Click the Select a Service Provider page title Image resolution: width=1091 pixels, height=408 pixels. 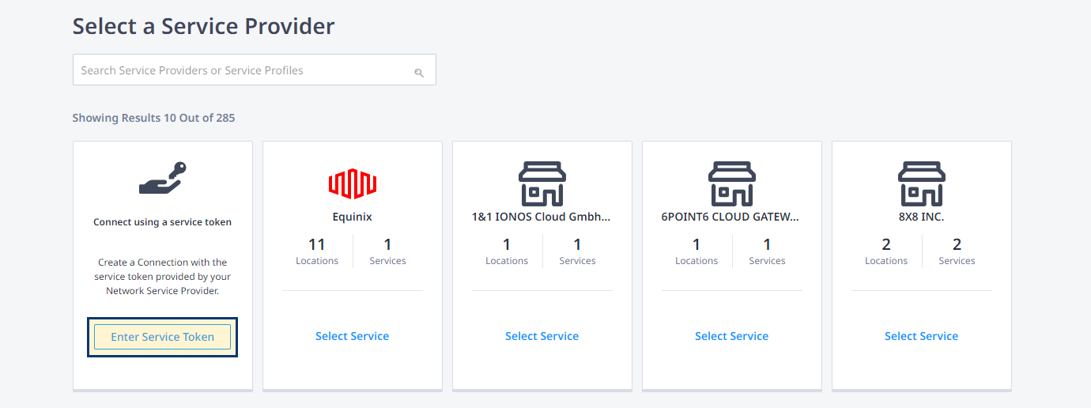point(204,26)
